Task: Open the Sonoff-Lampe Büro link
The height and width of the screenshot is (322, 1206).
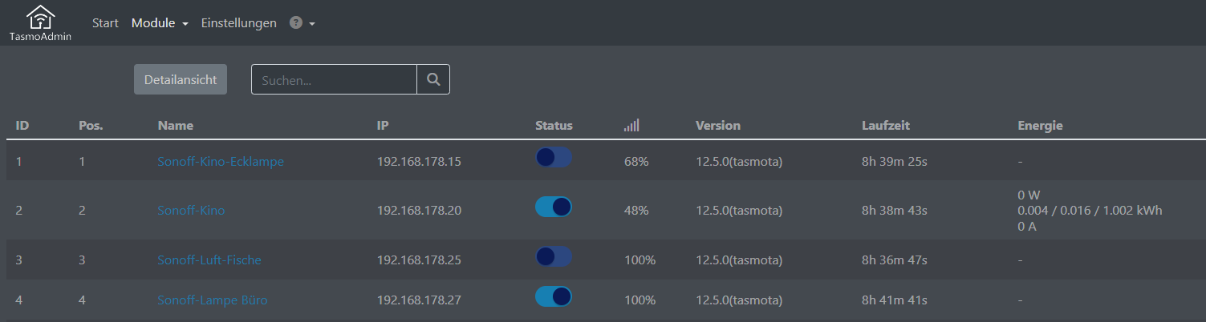Action: [x=213, y=300]
